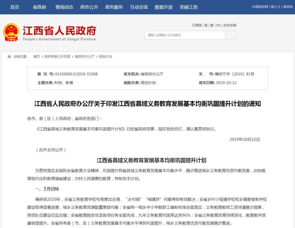Screen dimensions: 295x228
Task: Open the 首页 navigation menu item
Action: click(15, 7)
